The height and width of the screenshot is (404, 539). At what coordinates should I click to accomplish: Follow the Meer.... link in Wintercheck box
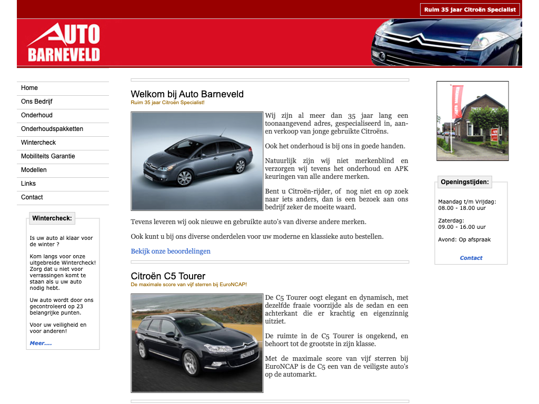(41, 344)
